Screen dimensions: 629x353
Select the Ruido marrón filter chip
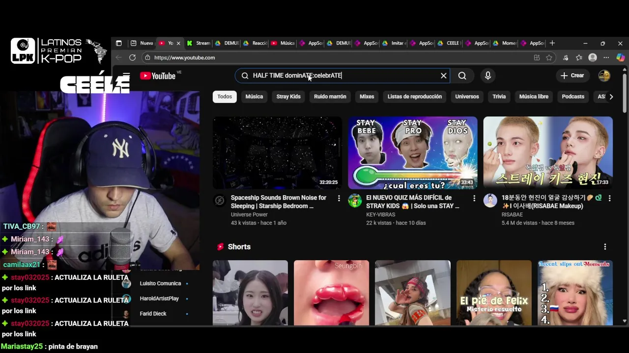point(330,97)
